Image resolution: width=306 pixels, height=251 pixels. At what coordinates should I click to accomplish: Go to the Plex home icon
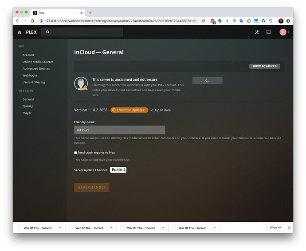tap(20, 32)
